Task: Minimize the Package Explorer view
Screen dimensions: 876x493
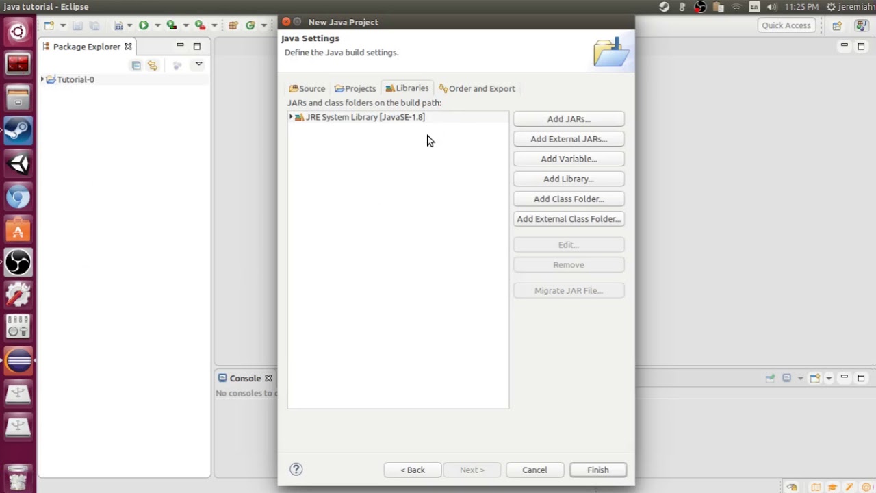Action: pos(180,46)
